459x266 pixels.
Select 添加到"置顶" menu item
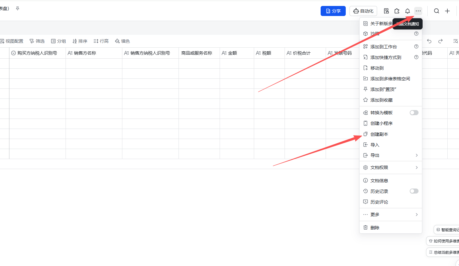tap(391, 89)
